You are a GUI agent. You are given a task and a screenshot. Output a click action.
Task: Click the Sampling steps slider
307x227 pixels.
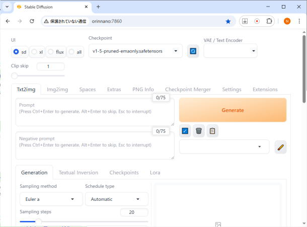tap(84, 221)
